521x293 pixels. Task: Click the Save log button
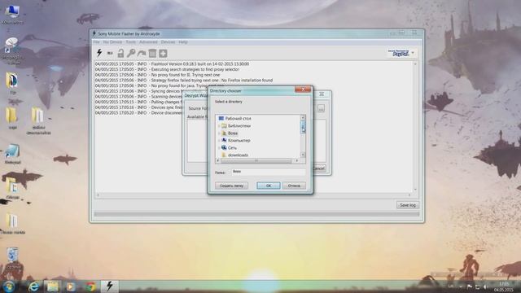tap(407, 205)
